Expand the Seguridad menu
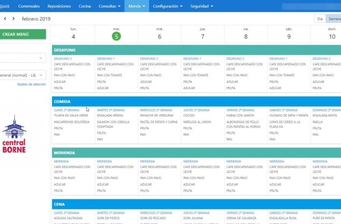Screen dimensions: 341x224 (202, 6)
